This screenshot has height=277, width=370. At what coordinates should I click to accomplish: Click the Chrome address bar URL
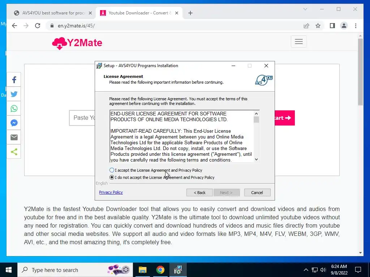[76, 26]
